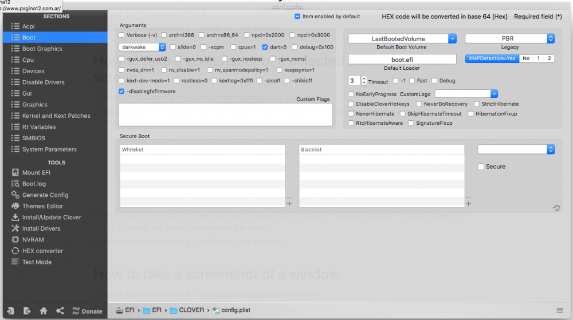Open the list menu icon at the bottom right
This screenshot has height=320, width=573.
tap(560, 310)
